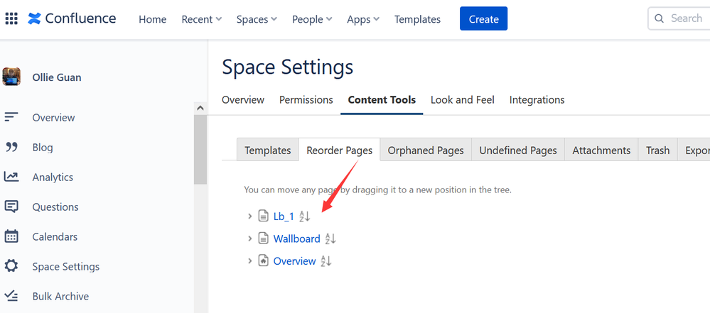
Task: Sort Lb_1 children alphabetically
Action: point(305,216)
